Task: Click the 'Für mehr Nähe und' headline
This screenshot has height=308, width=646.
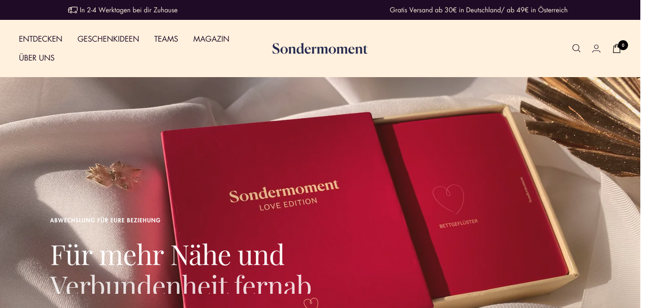Action: tap(167, 255)
